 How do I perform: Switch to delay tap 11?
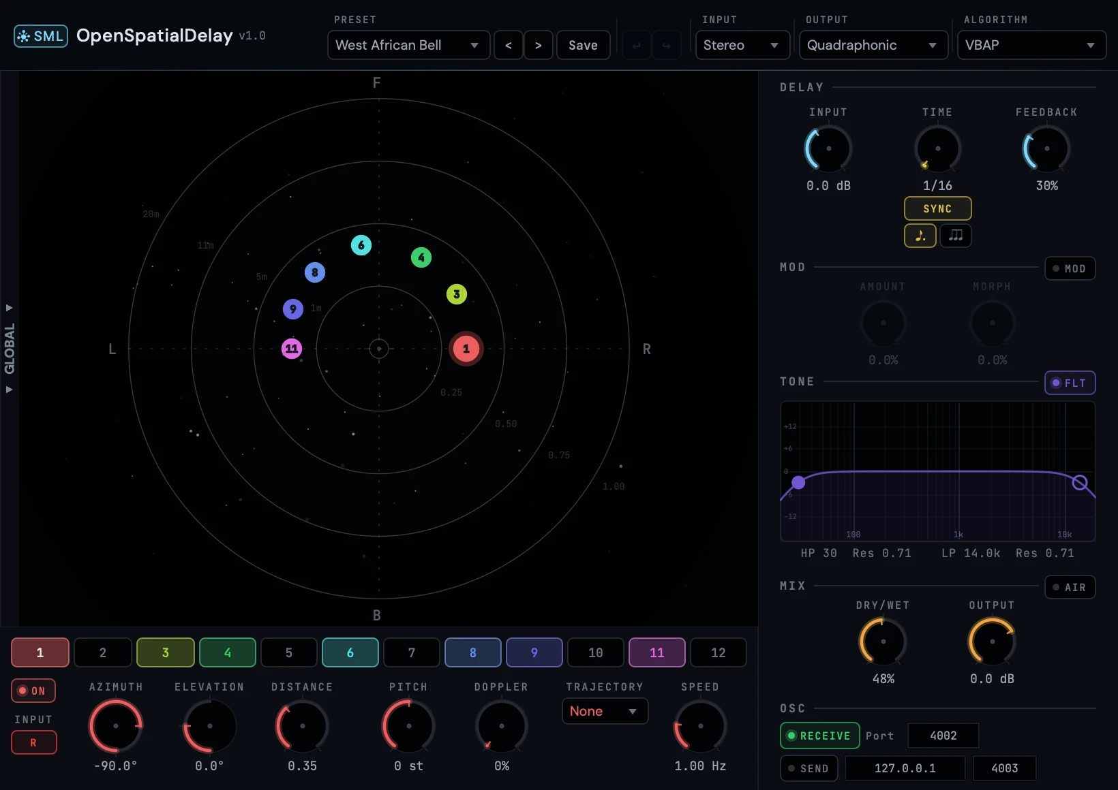click(657, 652)
